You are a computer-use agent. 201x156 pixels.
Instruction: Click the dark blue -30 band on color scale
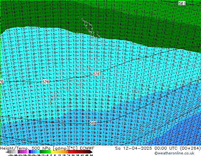click(30, 152)
